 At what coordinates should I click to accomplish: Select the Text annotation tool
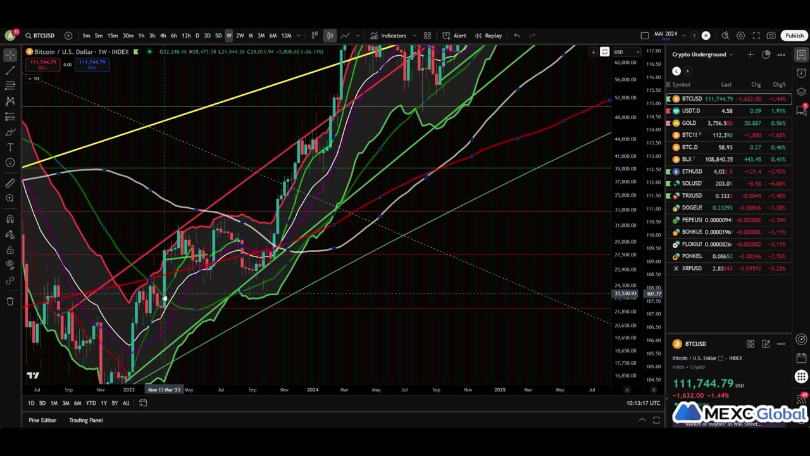(x=10, y=147)
